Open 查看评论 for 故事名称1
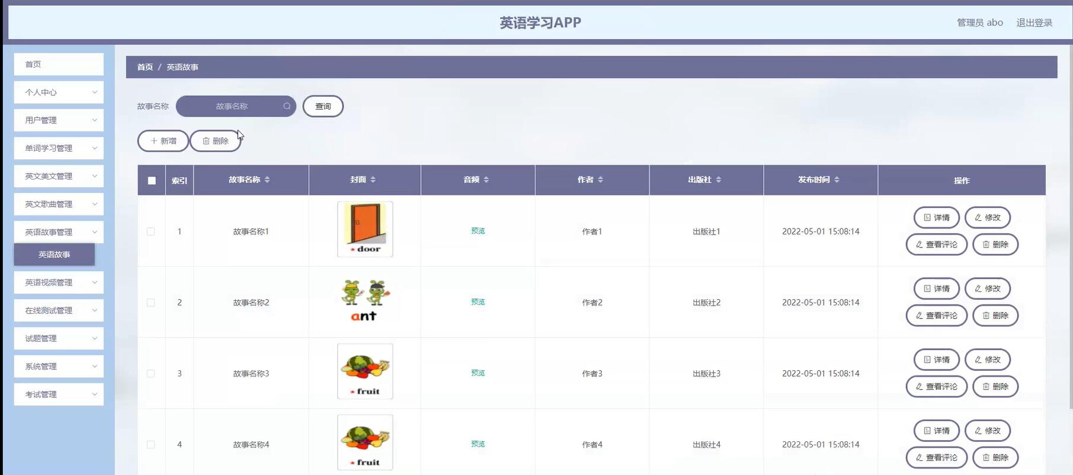 point(937,244)
